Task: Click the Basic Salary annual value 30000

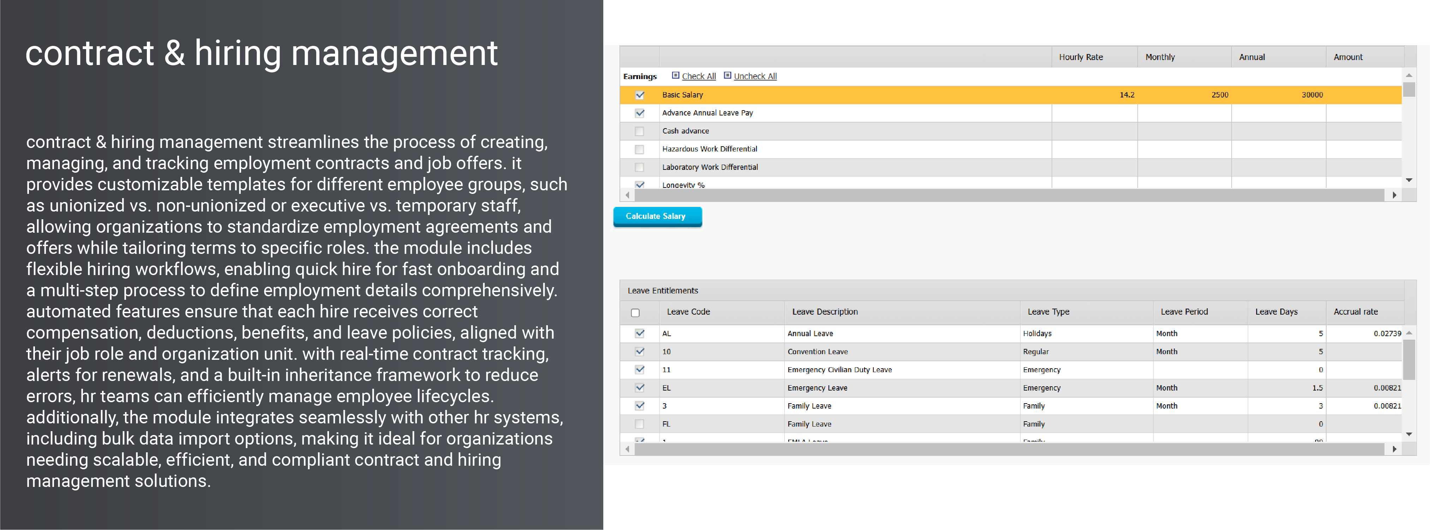Action: (x=1312, y=95)
